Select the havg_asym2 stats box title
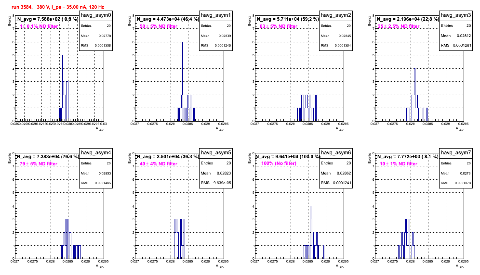The width and height of the screenshot is (480, 275). click(x=336, y=15)
